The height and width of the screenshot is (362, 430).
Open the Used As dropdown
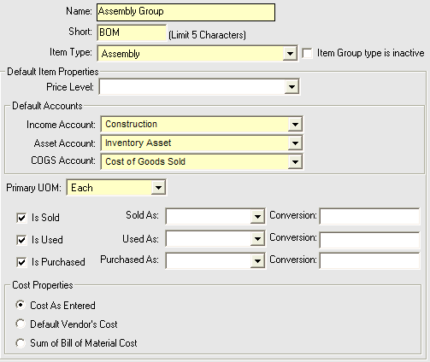(257, 239)
